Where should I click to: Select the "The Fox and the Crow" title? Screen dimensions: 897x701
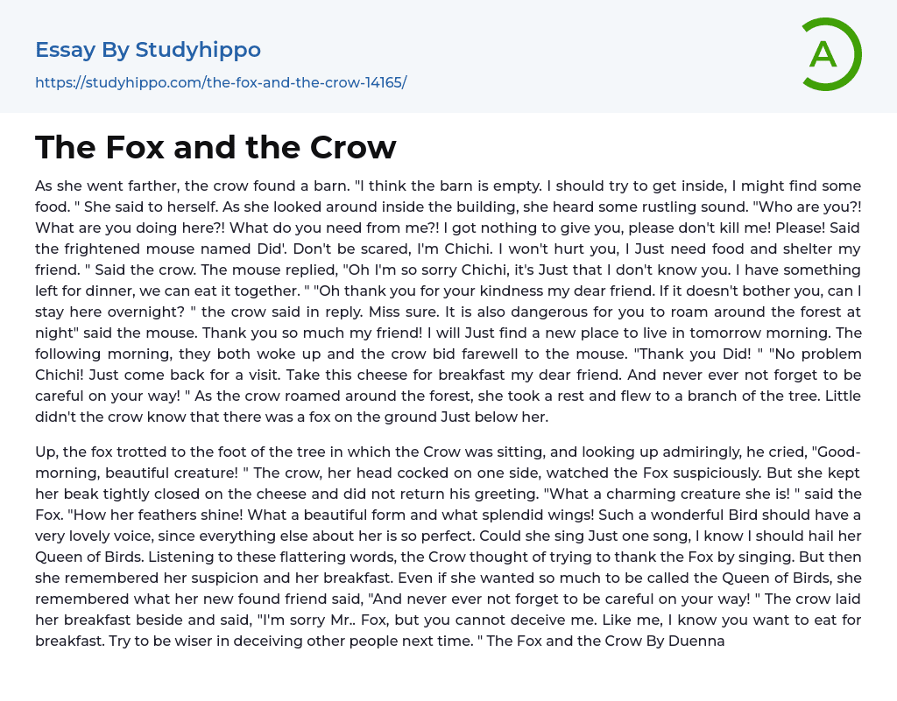tap(215, 147)
